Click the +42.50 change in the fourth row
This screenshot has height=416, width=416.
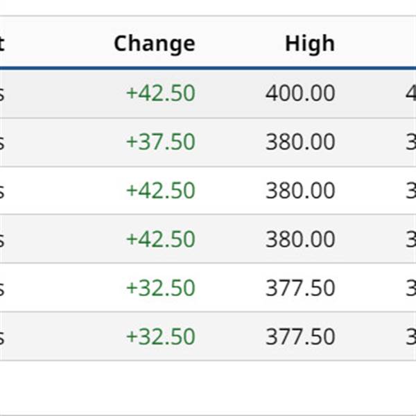(x=160, y=239)
